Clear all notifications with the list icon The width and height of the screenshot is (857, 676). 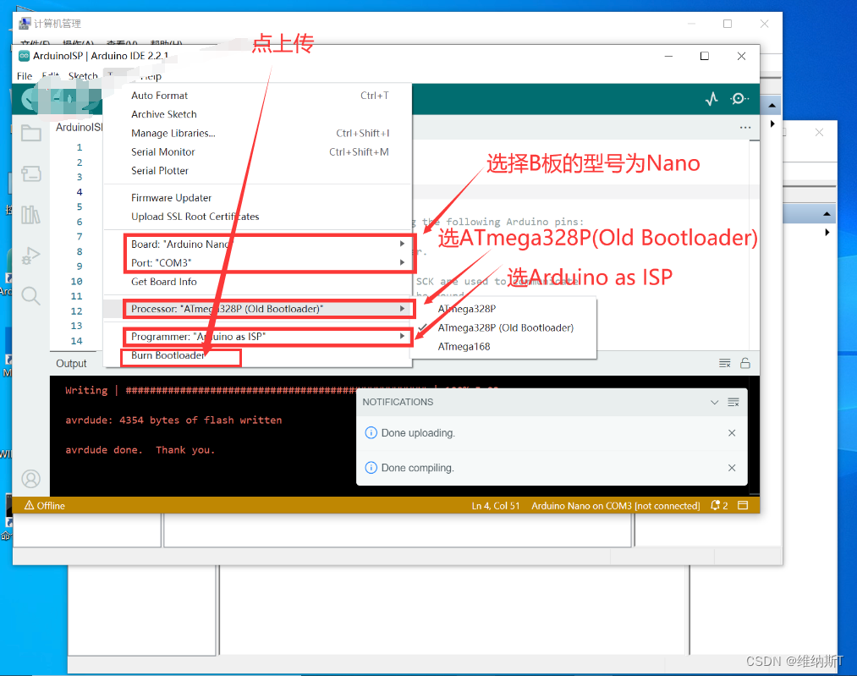pos(733,402)
